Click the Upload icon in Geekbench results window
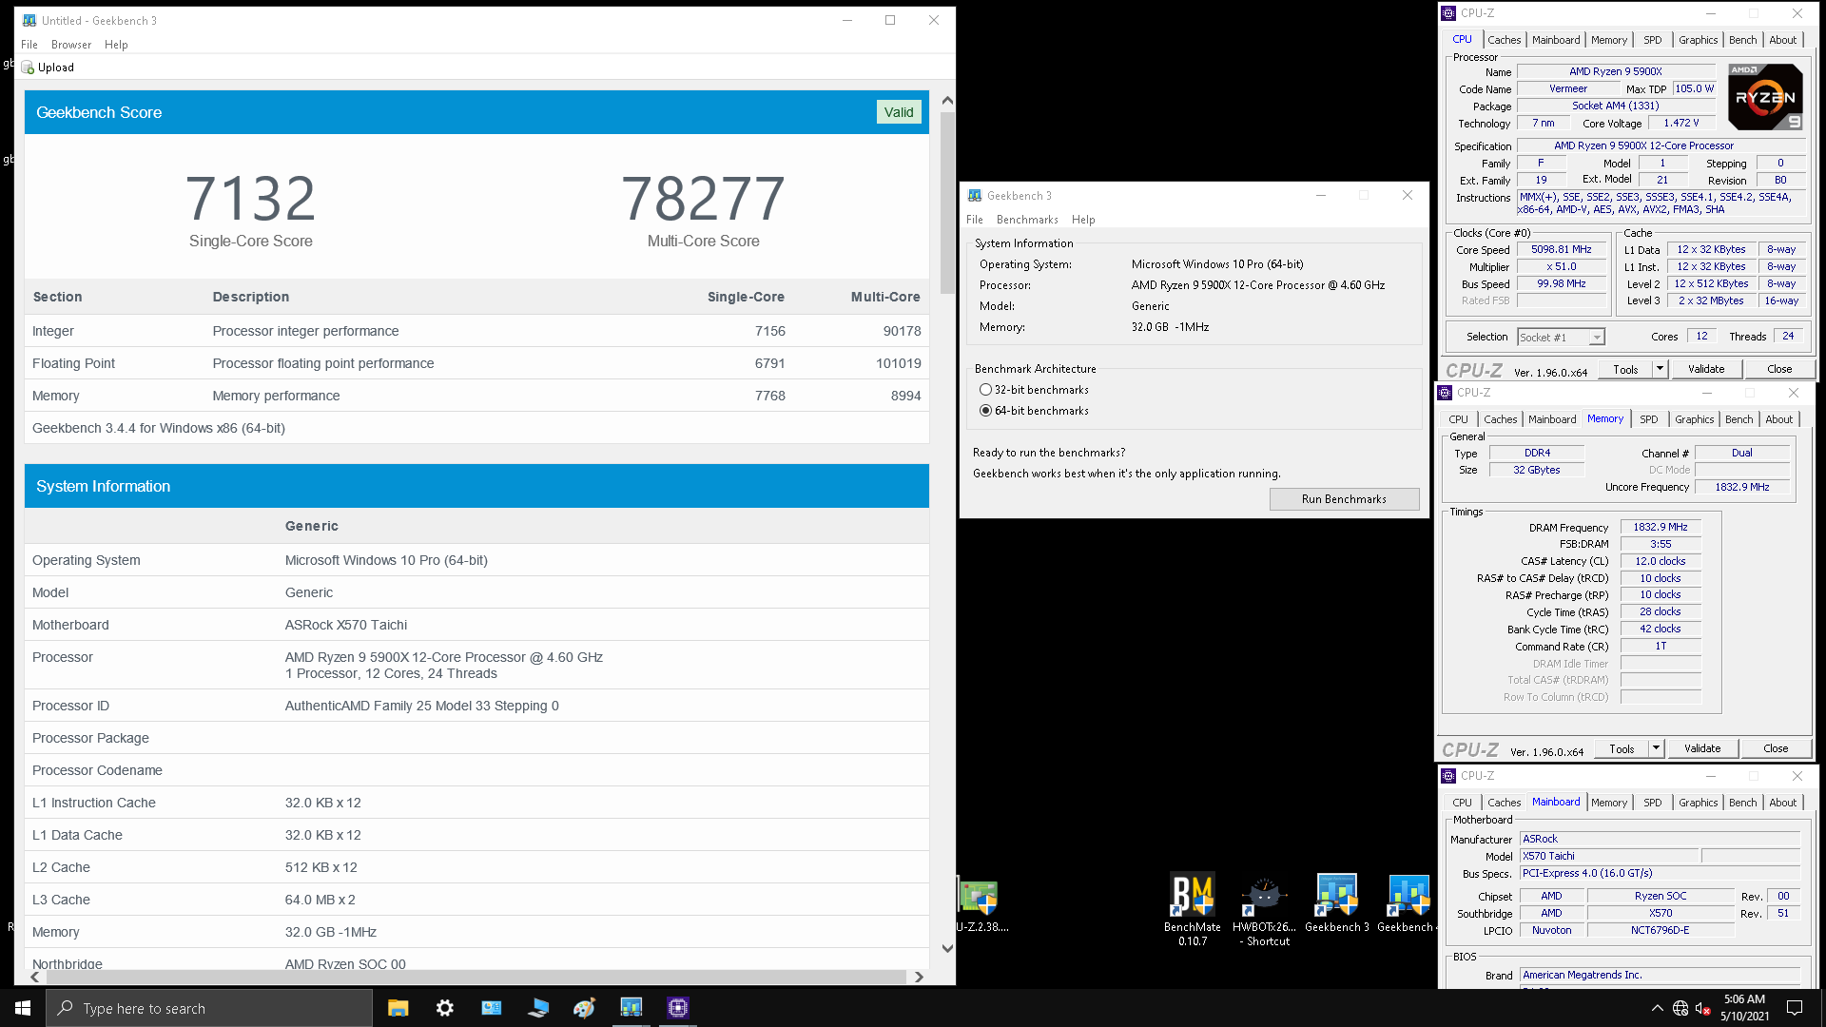This screenshot has height=1027, width=1826. 28,68
